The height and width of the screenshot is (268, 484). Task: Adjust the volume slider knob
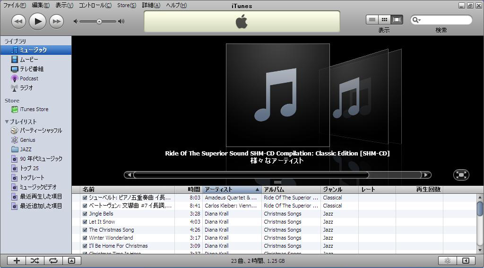[x=99, y=22]
